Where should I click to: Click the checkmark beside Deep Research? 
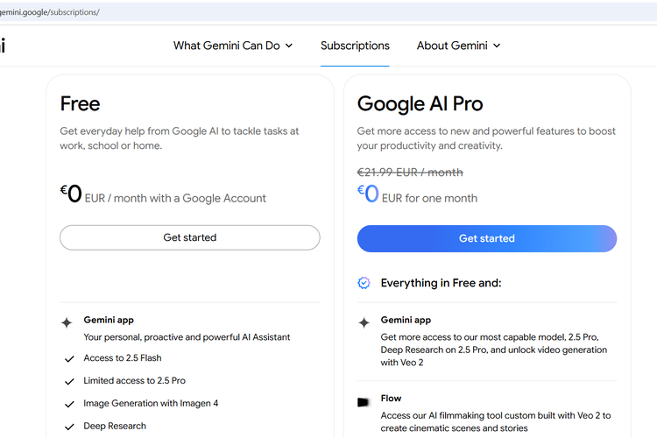(69, 427)
